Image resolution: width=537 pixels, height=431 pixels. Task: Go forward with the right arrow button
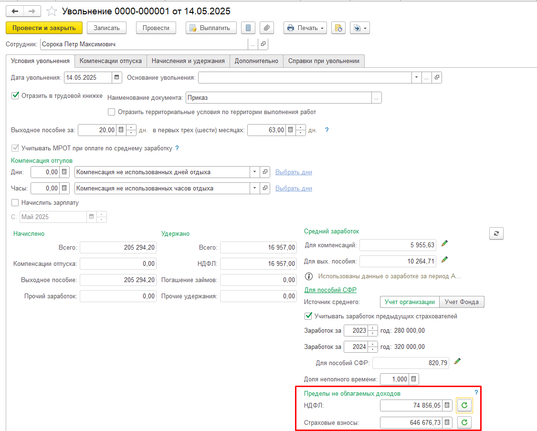coord(32,11)
